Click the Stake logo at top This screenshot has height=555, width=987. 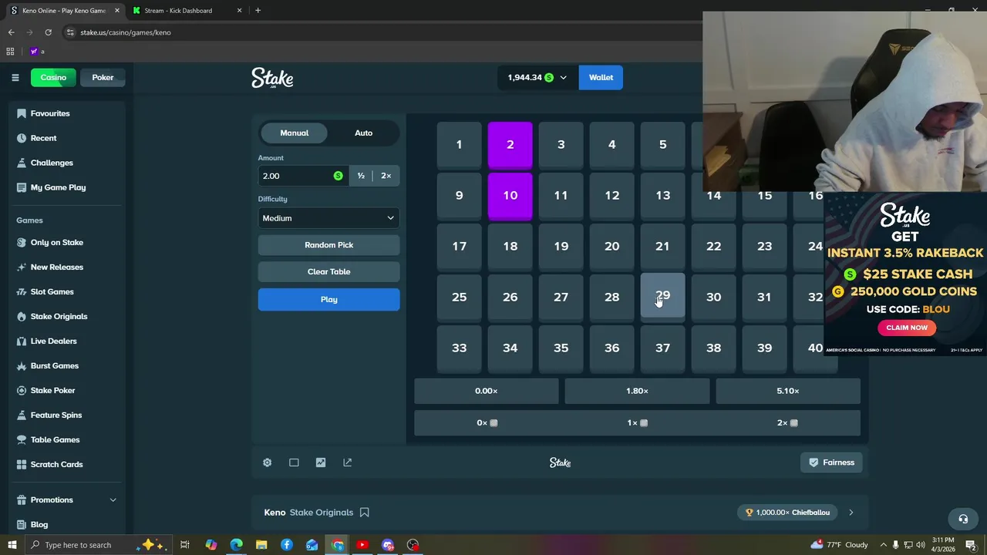[272, 78]
